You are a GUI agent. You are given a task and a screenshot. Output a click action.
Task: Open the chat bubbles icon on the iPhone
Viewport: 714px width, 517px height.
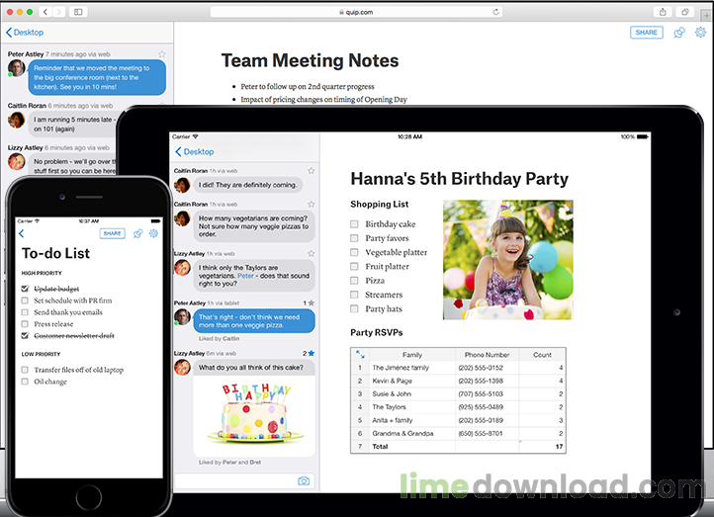(138, 233)
